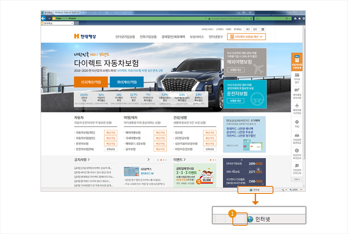Click the blue 갱신(계산/가입) button
This screenshot has height=234, width=348.
coord(127,82)
